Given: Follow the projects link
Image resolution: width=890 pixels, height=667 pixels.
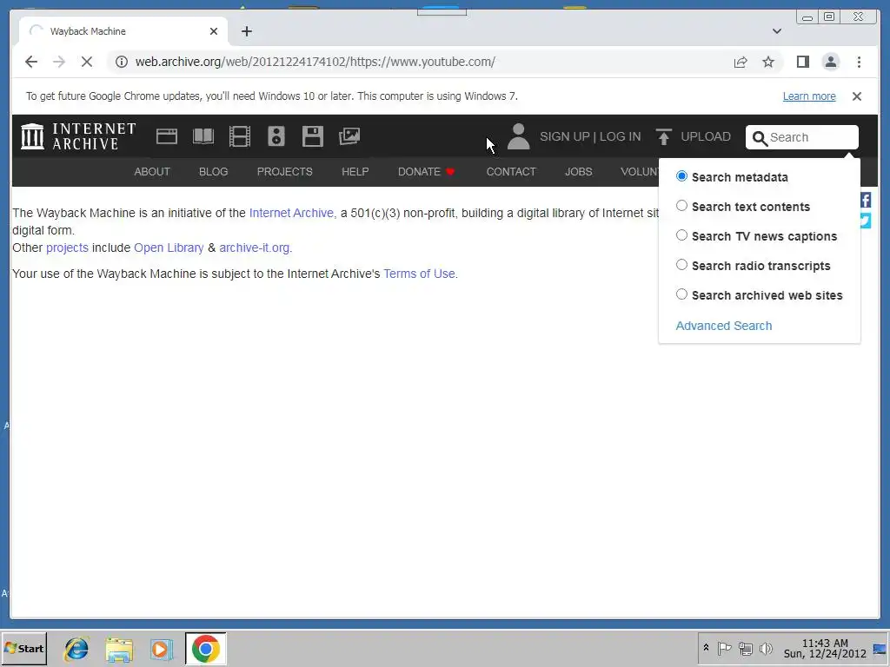Looking at the screenshot, I should click(x=67, y=248).
